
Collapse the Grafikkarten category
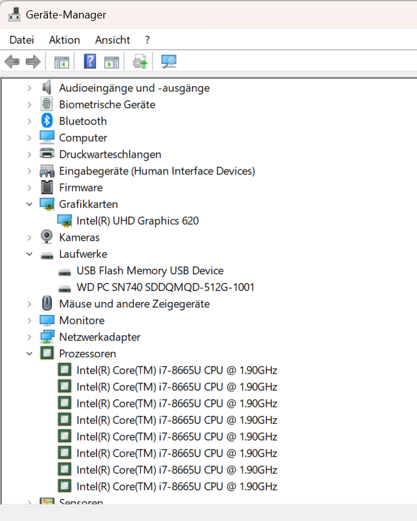point(30,204)
